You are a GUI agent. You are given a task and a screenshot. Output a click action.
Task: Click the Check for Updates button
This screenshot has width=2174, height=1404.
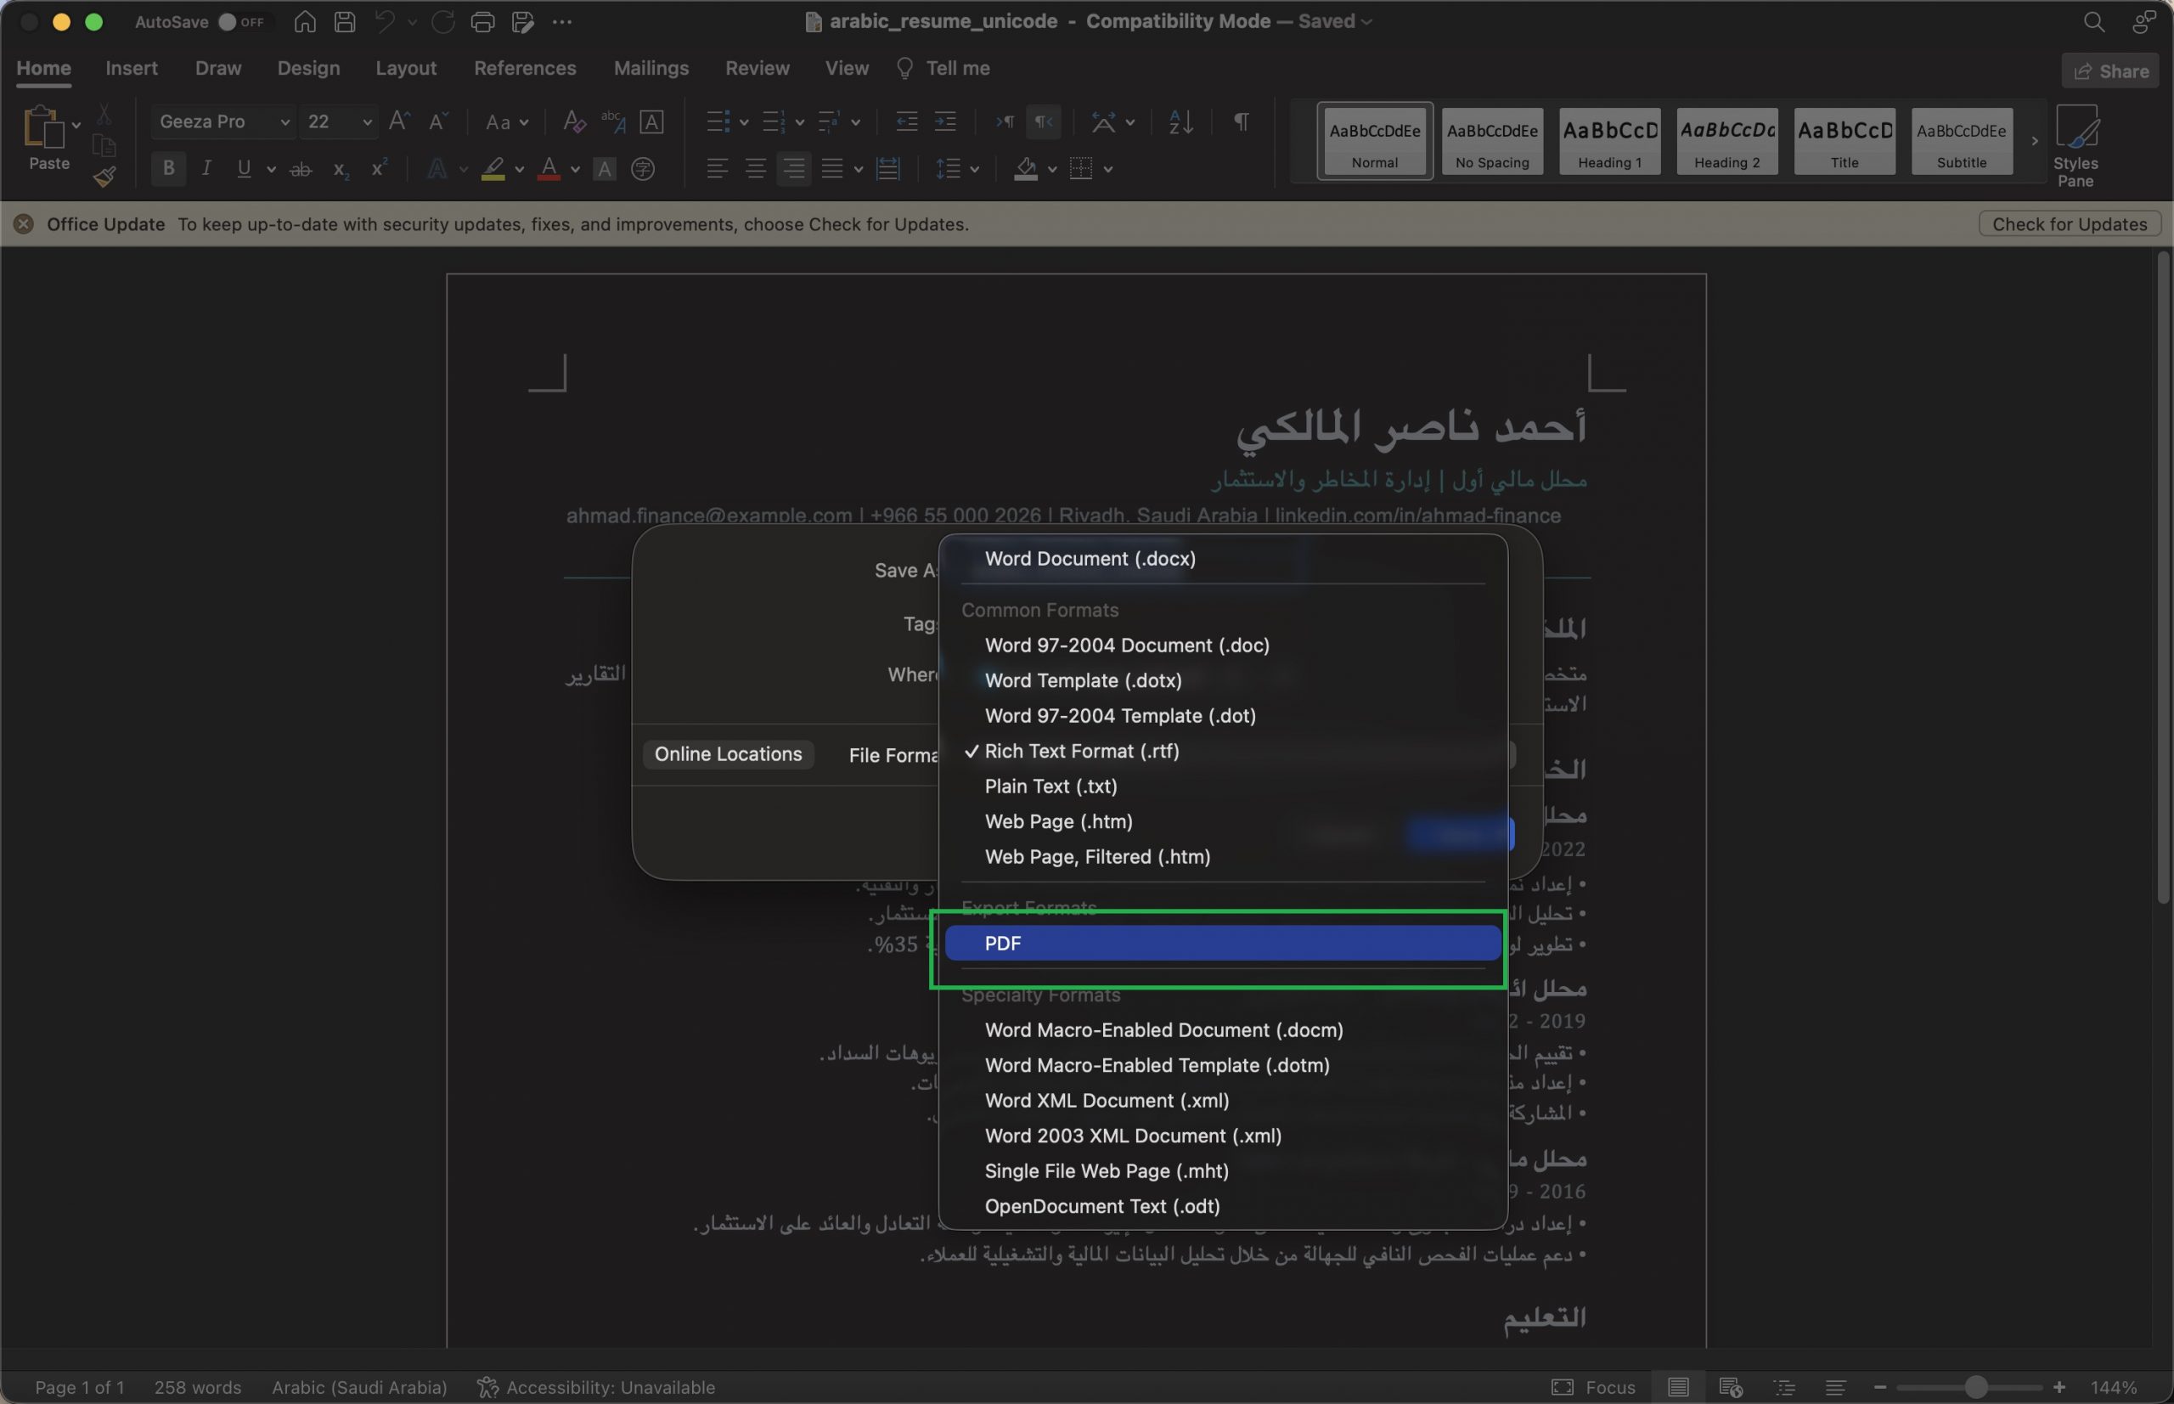[x=2070, y=224]
